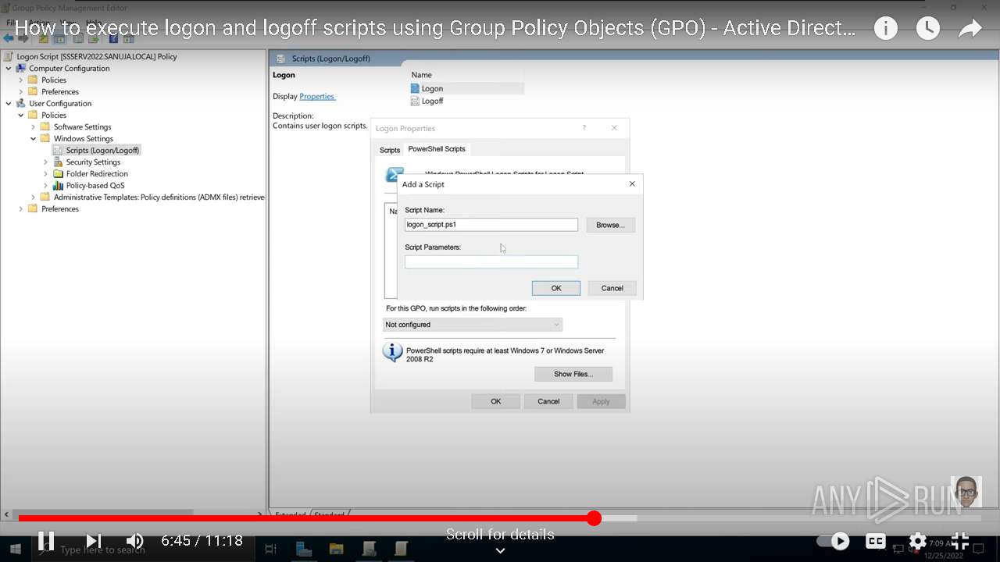Select the Logoff item in list
Screen dimensions: 1000x562
(433, 101)
